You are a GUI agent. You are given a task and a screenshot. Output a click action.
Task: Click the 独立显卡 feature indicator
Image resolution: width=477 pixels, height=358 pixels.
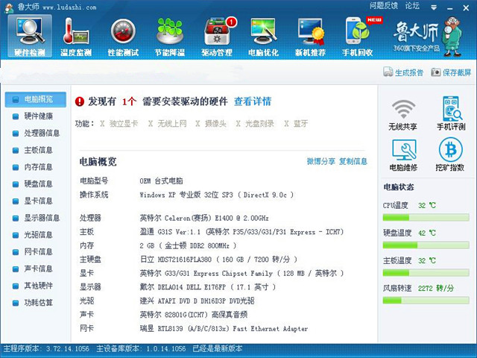pyautogui.click(x=119, y=124)
